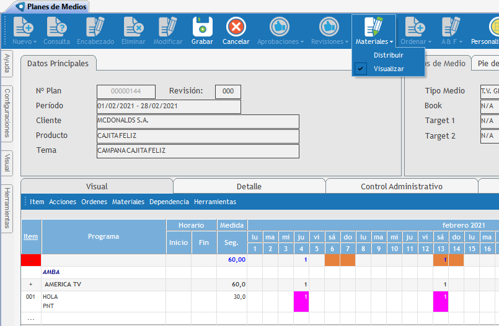499x326 pixels.
Task: Click the magenta cell on day 4
Action: point(301,301)
